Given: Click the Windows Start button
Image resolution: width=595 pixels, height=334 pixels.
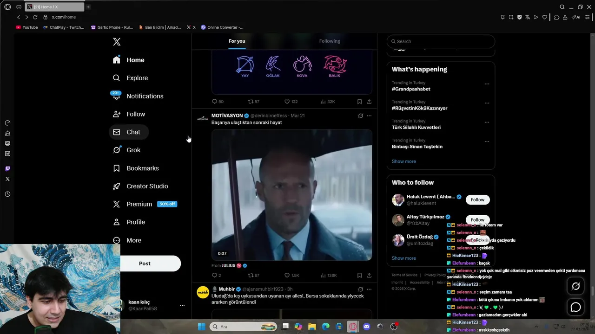Looking at the screenshot, I should [x=201, y=327].
